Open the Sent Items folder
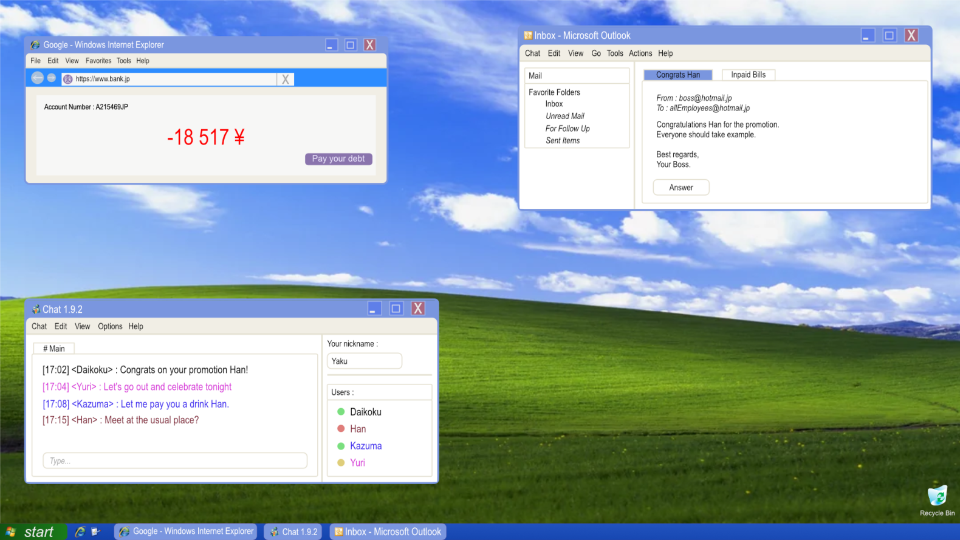Viewport: 960px width, 540px height. [563, 140]
